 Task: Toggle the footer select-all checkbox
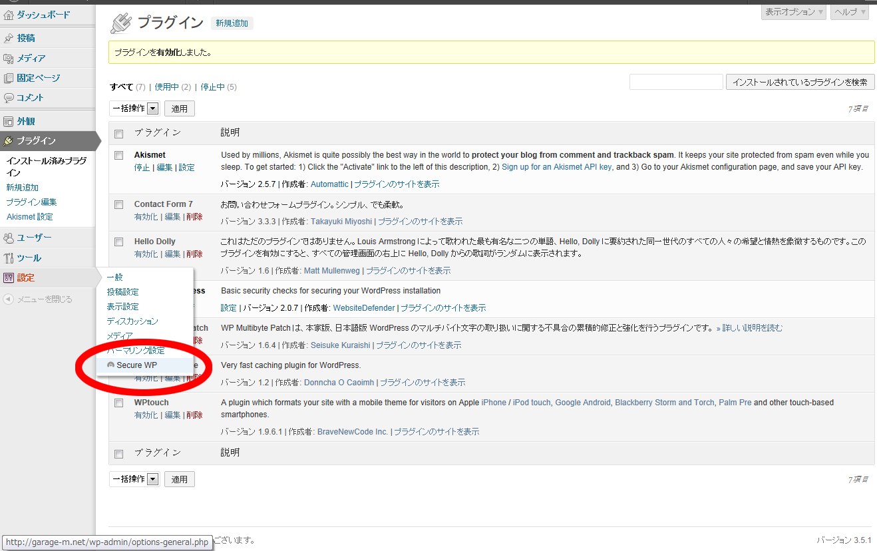click(x=119, y=454)
